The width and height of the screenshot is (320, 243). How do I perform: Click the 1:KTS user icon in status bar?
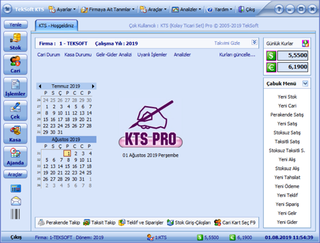[x=150, y=237]
